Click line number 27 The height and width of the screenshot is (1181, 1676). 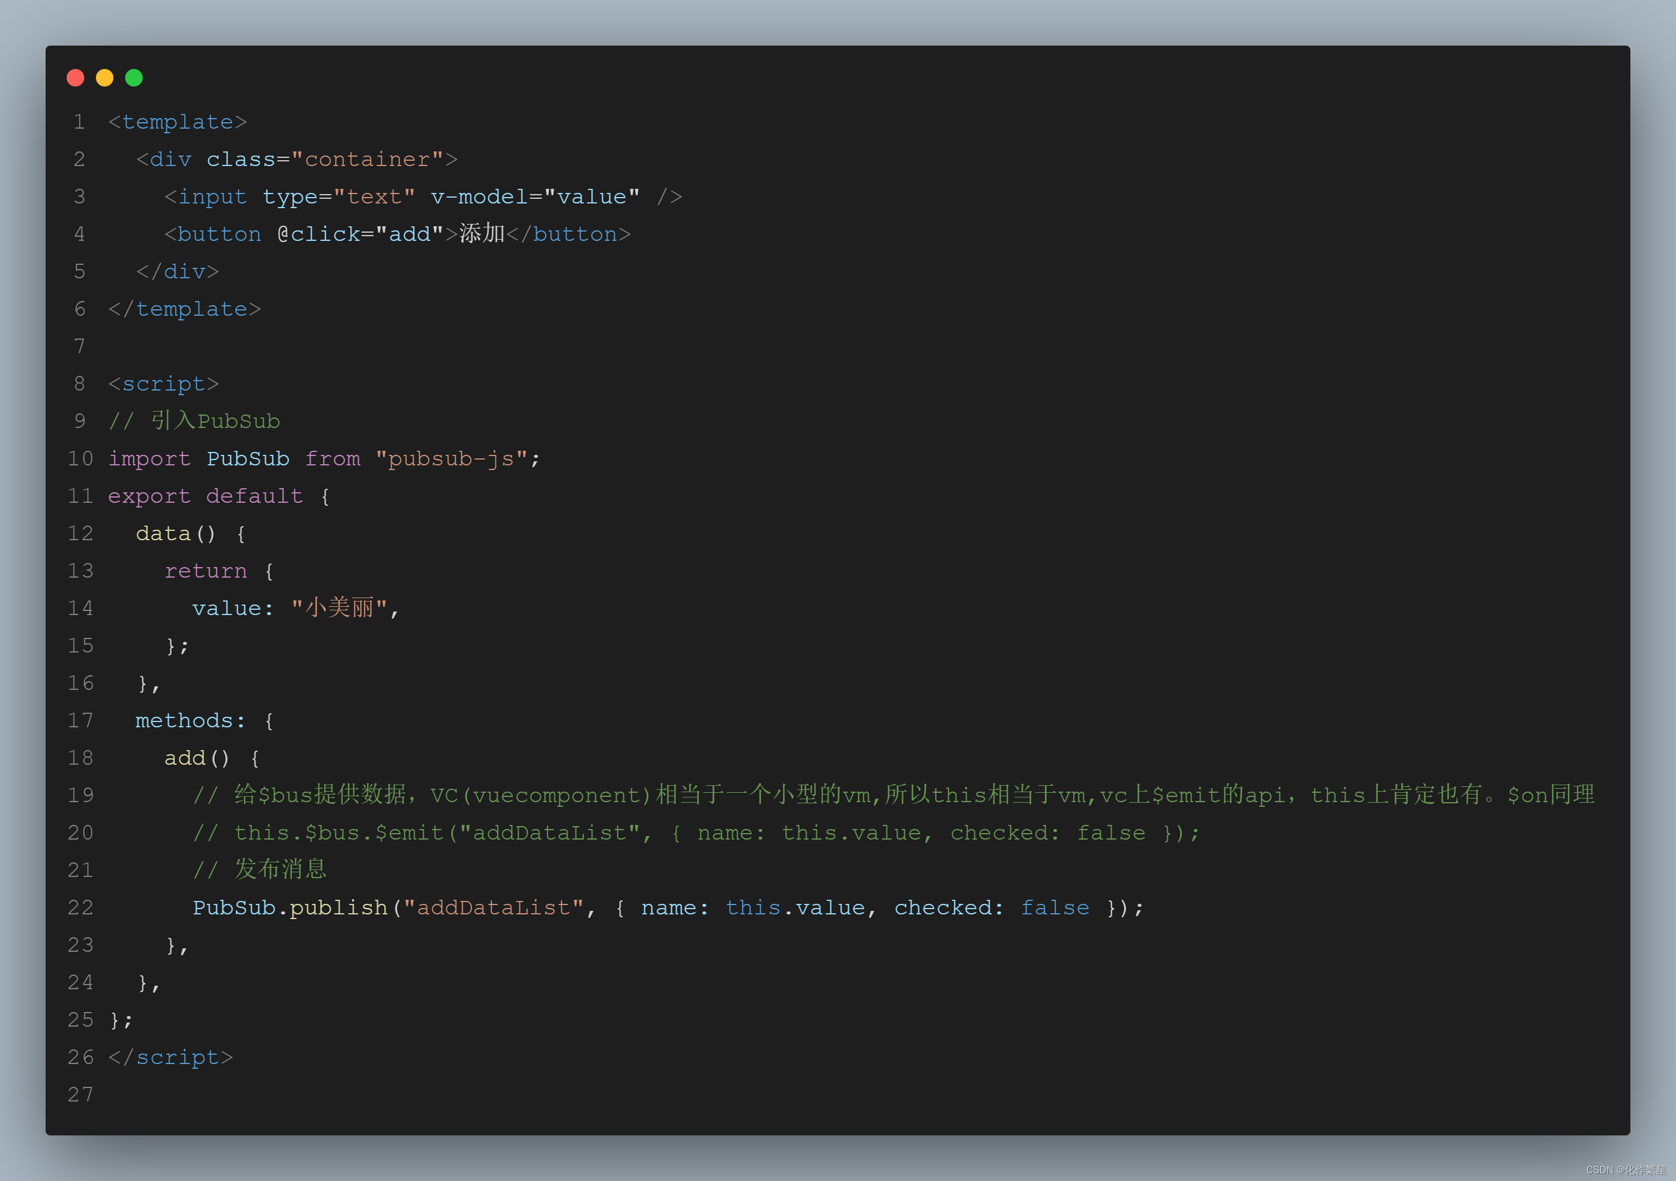[80, 1095]
